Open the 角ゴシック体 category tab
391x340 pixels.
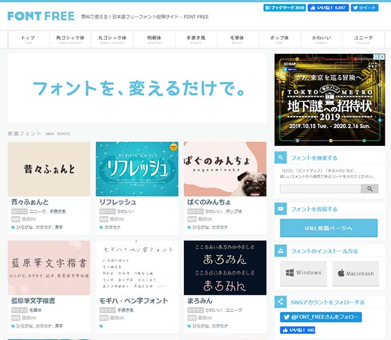coord(70,39)
